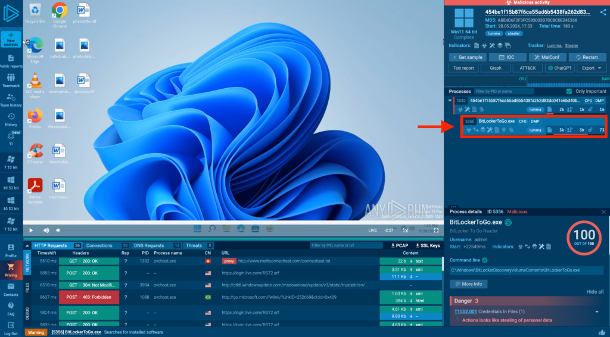Screen dimensions: 610x337
Task: Open the Teamwork sidebar section
Action: click(11, 81)
